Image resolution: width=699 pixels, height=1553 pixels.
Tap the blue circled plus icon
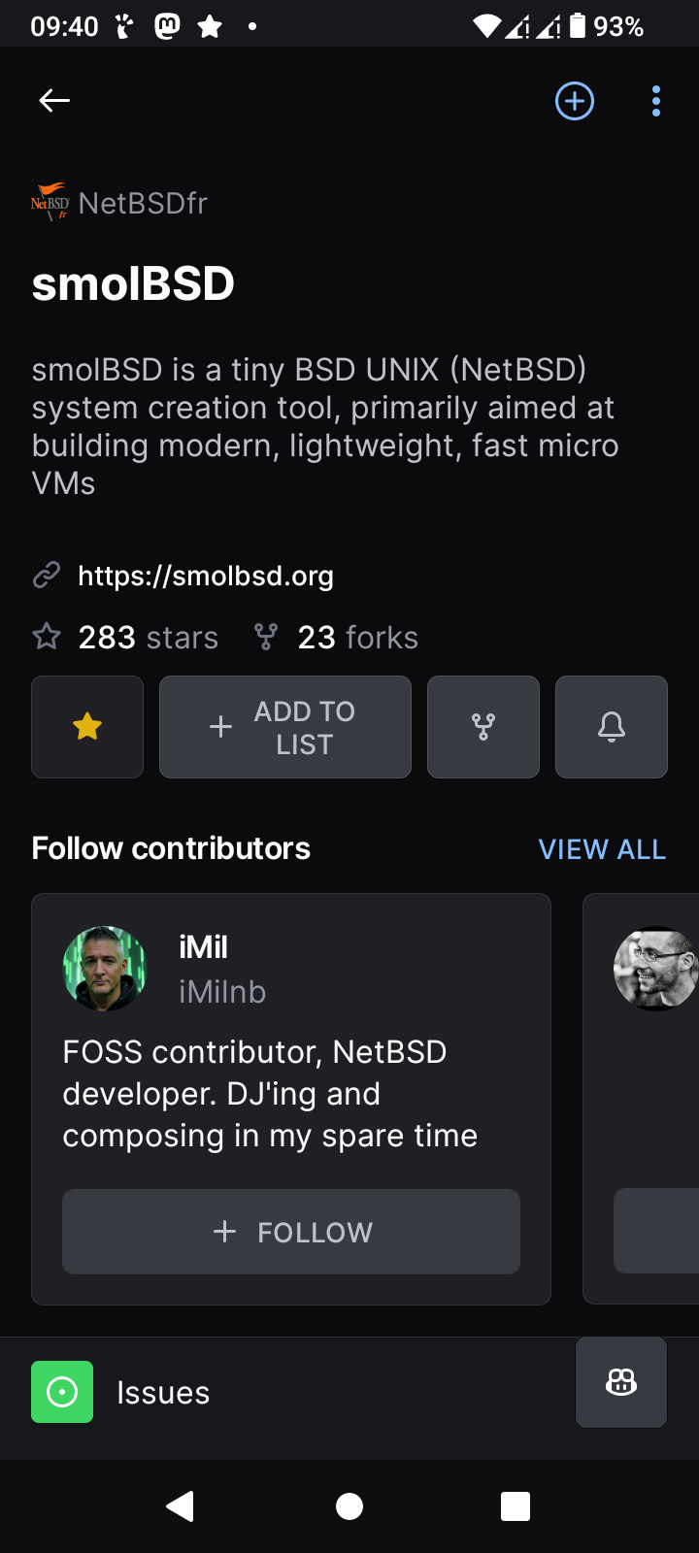pos(575,101)
